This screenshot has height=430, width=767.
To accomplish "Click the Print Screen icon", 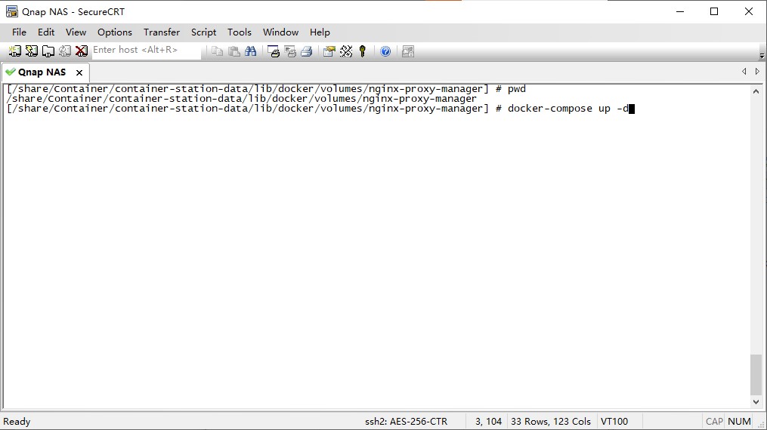I will pyautogui.click(x=274, y=51).
